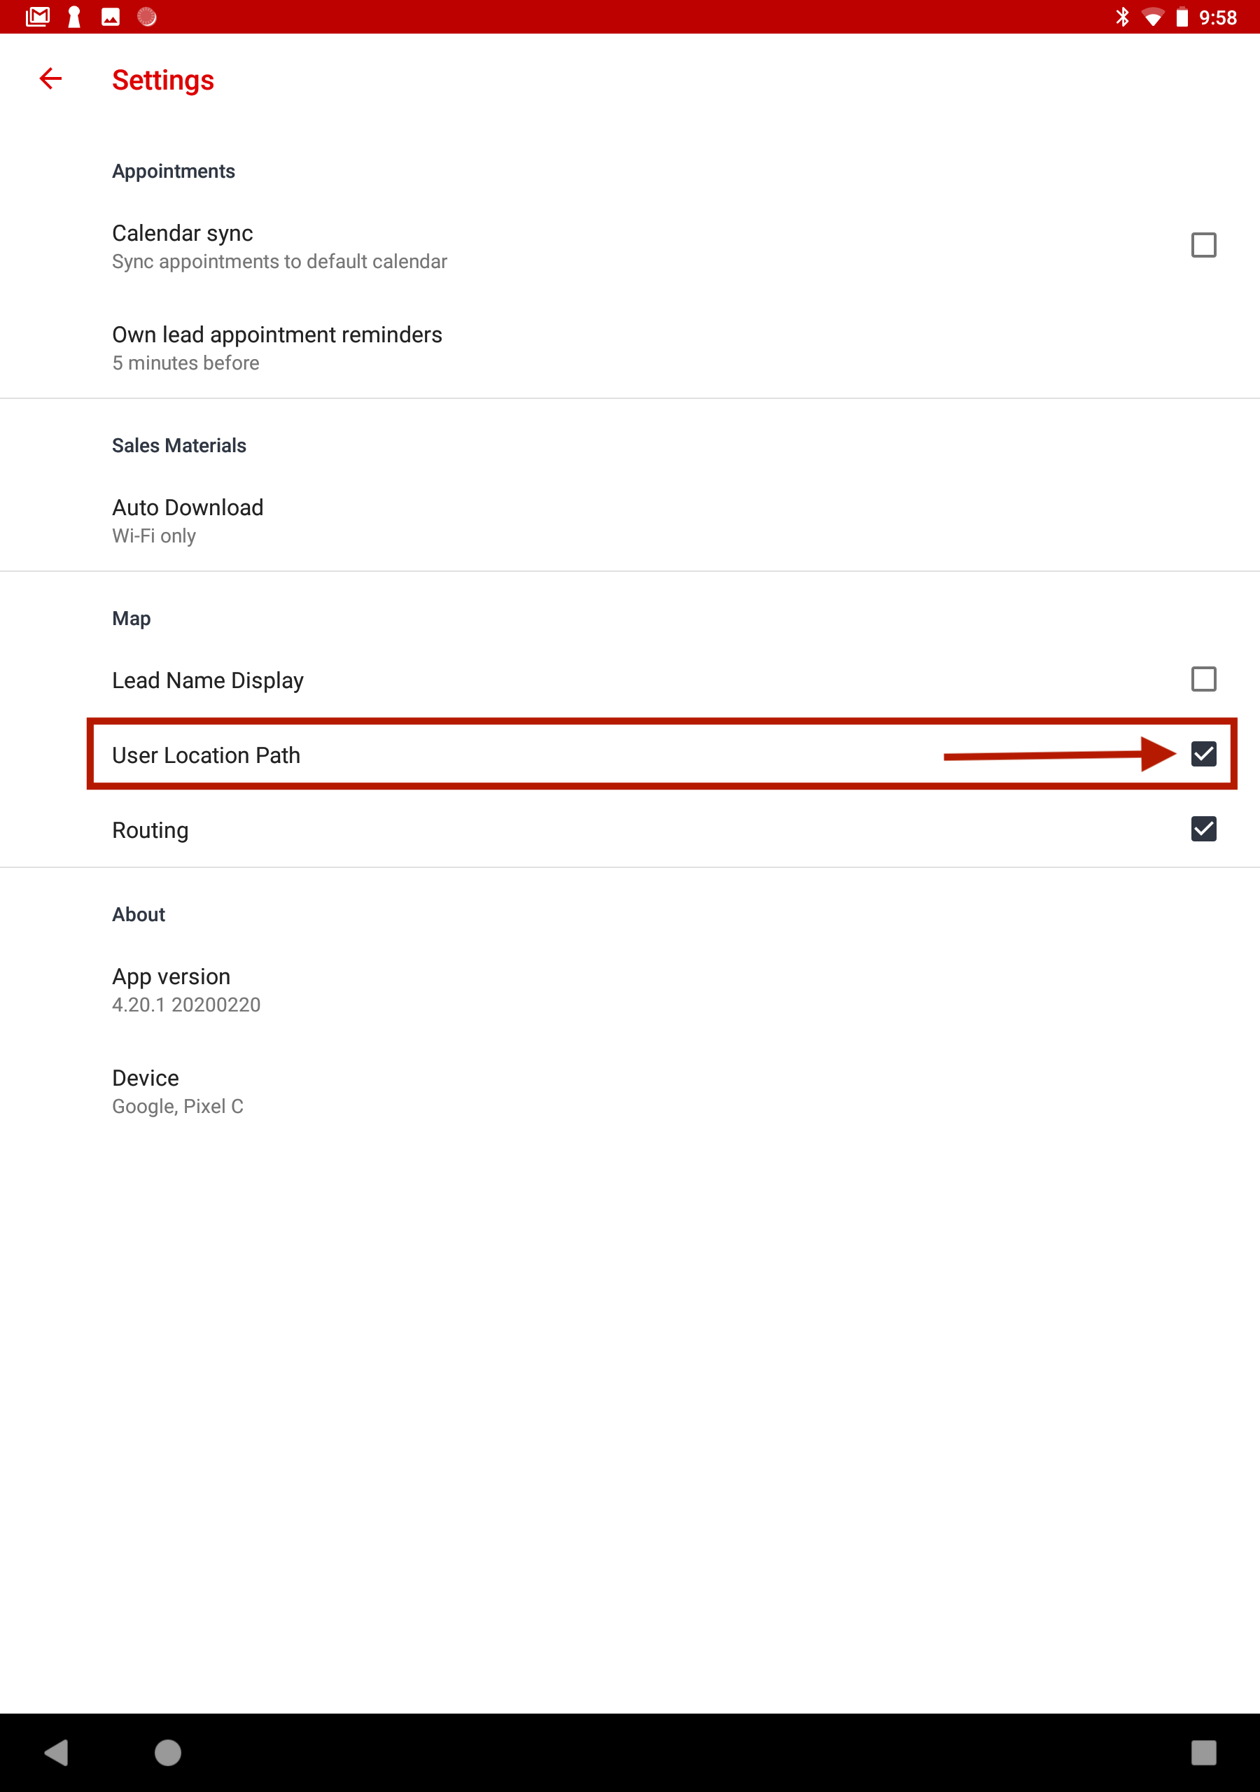Tap the Android home navigation button
This screenshot has height=1792, width=1260.
click(168, 1752)
